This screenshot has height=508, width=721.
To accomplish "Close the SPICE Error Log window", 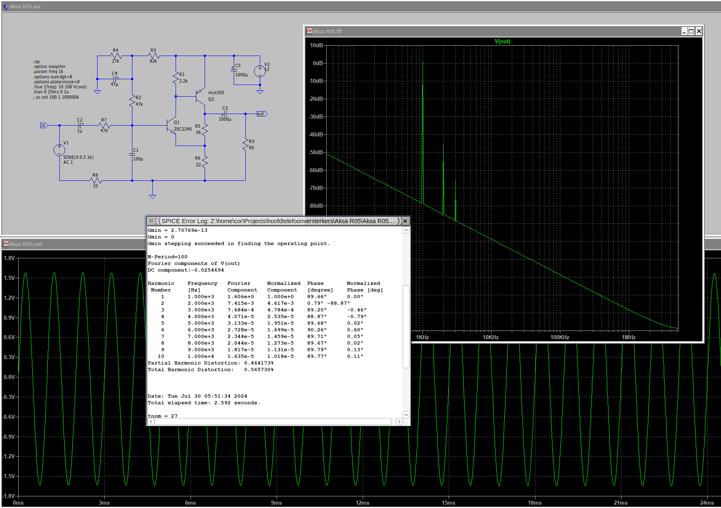I will coord(406,221).
